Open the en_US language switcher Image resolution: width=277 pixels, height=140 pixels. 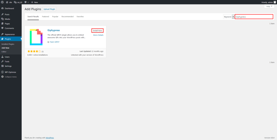click(18, 2)
